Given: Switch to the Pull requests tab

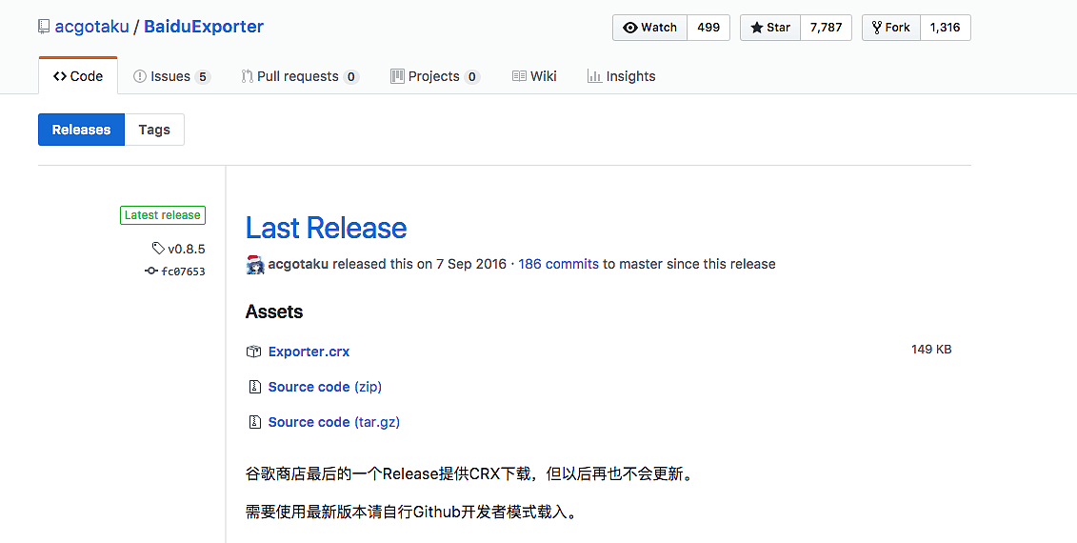Looking at the screenshot, I should click(x=298, y=76).
